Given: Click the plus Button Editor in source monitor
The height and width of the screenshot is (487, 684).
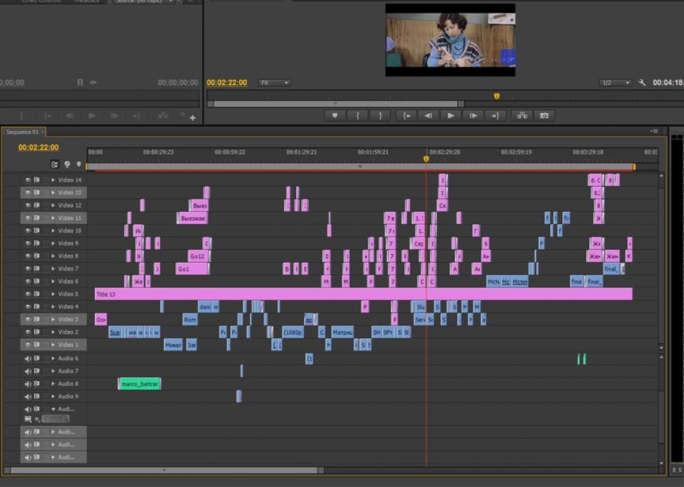Looking at the screenshot, I should coord(193,118).
